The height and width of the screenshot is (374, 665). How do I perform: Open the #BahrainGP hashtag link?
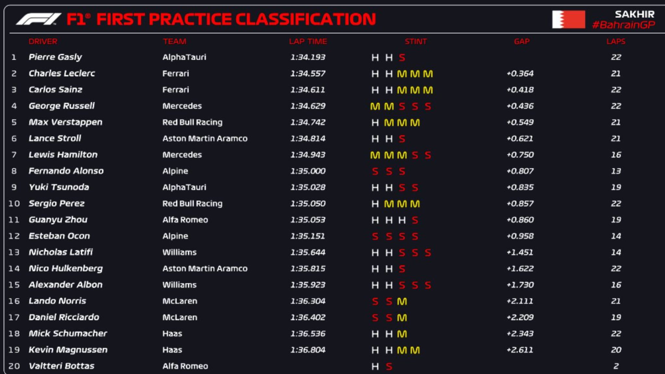[x=623, y=25]
